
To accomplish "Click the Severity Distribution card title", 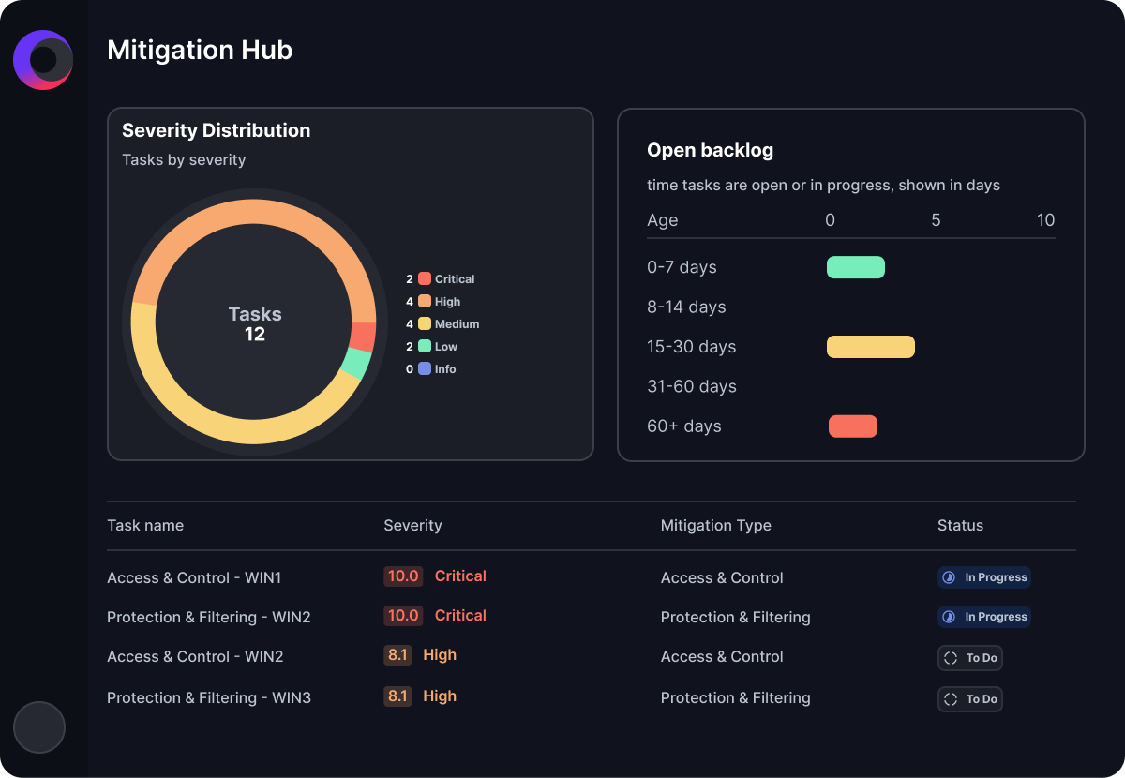I will click(217, 130).
